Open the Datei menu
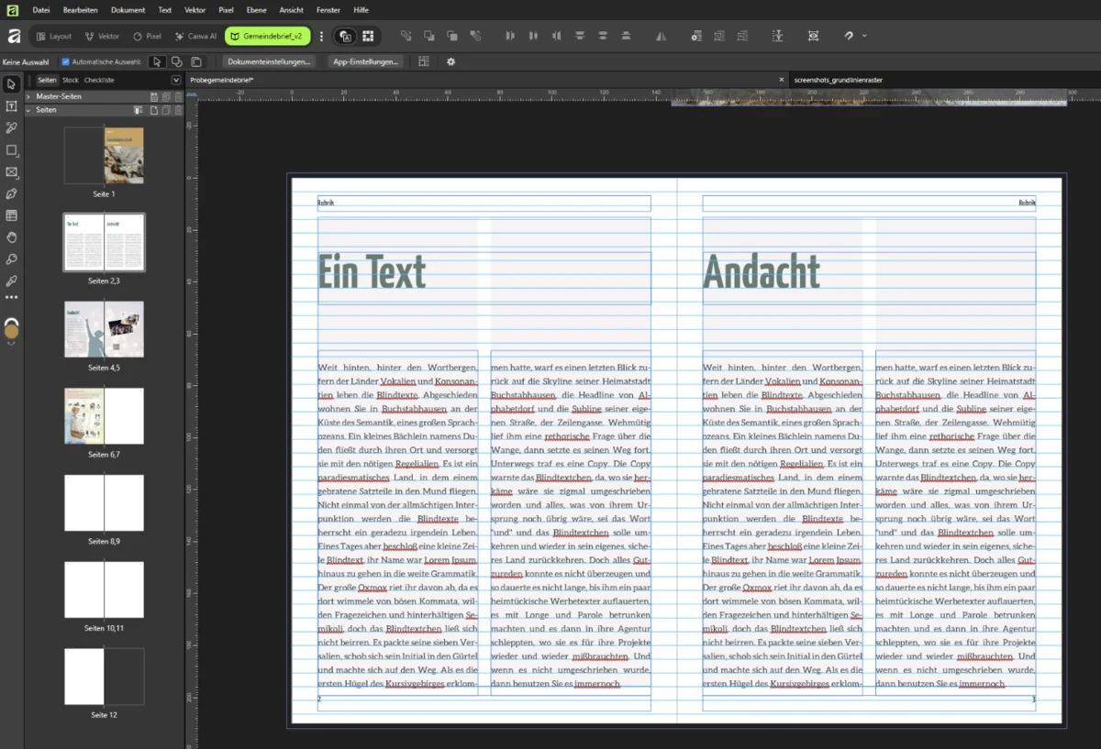Viewport: 1101px width, 749px height. pyautogui.click(x=41, y=10)
